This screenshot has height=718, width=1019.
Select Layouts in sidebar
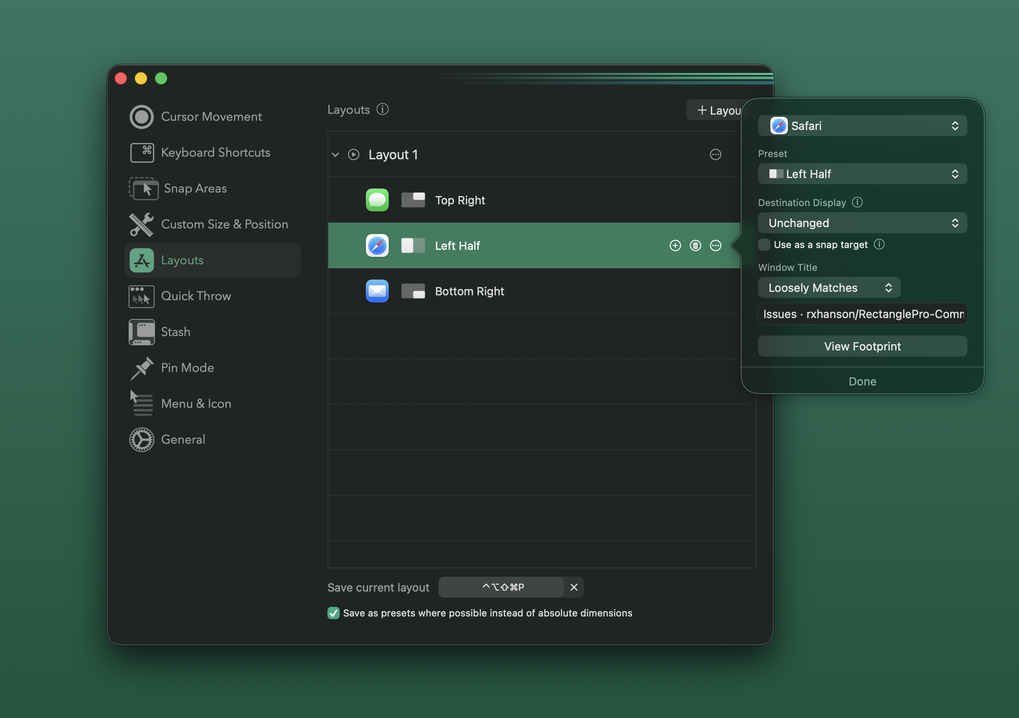click(x=213, y=260)
